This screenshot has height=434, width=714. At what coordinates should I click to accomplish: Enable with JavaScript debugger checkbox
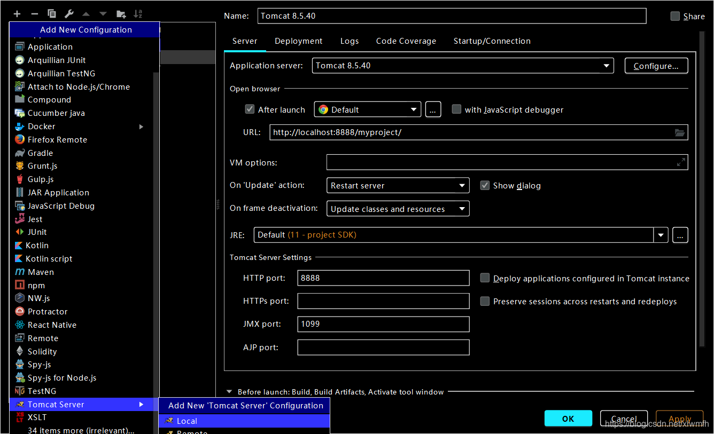click(456, 109)
